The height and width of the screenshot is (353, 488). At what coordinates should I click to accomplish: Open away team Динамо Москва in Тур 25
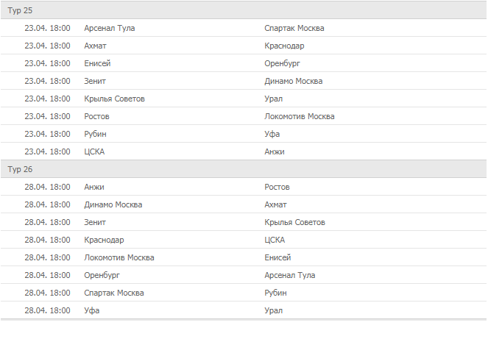click(x=294, y=81)
